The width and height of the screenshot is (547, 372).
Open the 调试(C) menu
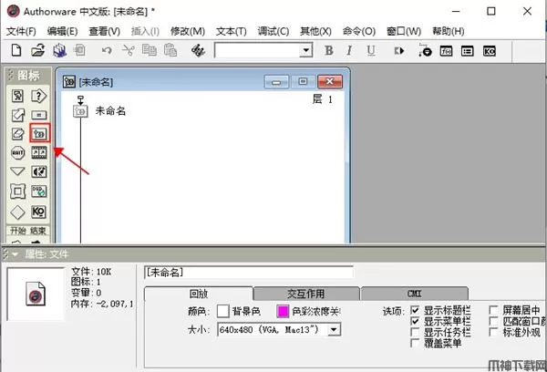pos(273,31)
